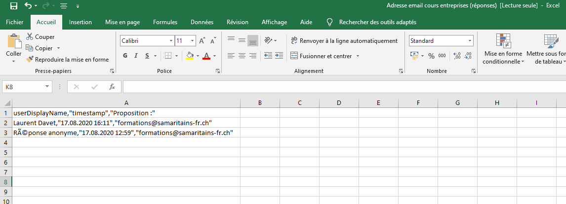Screen dimensions: 566x204
Task: Apply yellow fill color bucket
Action: (x=190, y=56)
